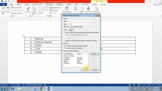Collapse the ribbon
This screenshot has height=91, width=162.
(160, 16)
